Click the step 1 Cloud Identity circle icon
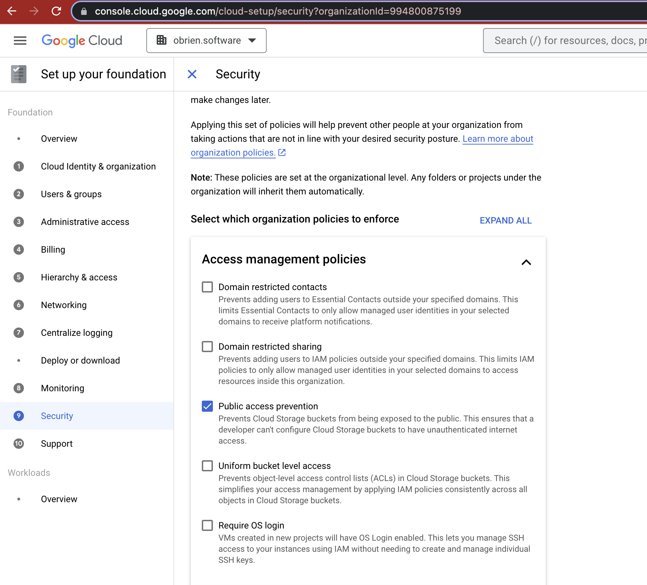Screen dimensions: 647x585 [18, 166]
